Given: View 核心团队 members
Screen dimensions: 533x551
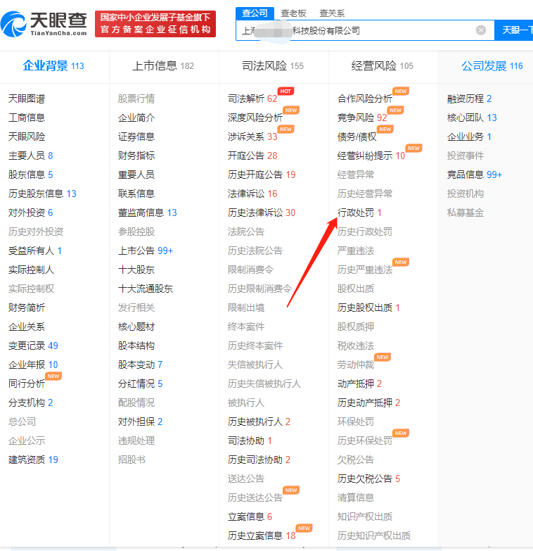Looking at the screenshot, I should [x=465, y=118].
